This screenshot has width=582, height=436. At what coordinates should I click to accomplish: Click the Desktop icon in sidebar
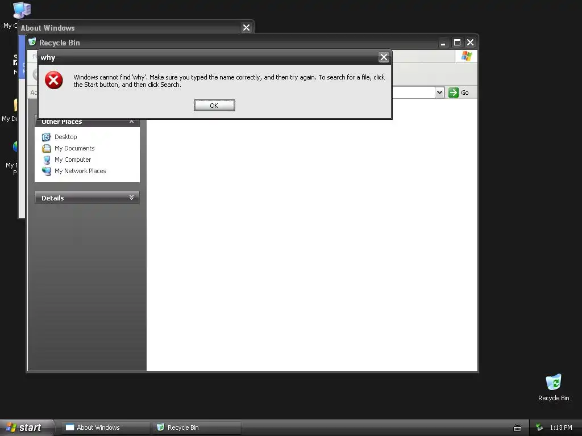click(x=47, y=137)
